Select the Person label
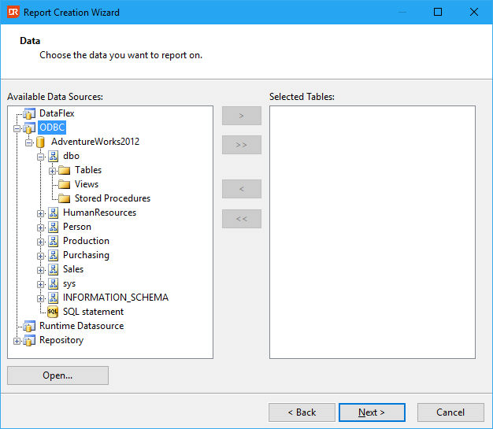The height and width of the screenshot is (429, 493). (x=77, y=227)
